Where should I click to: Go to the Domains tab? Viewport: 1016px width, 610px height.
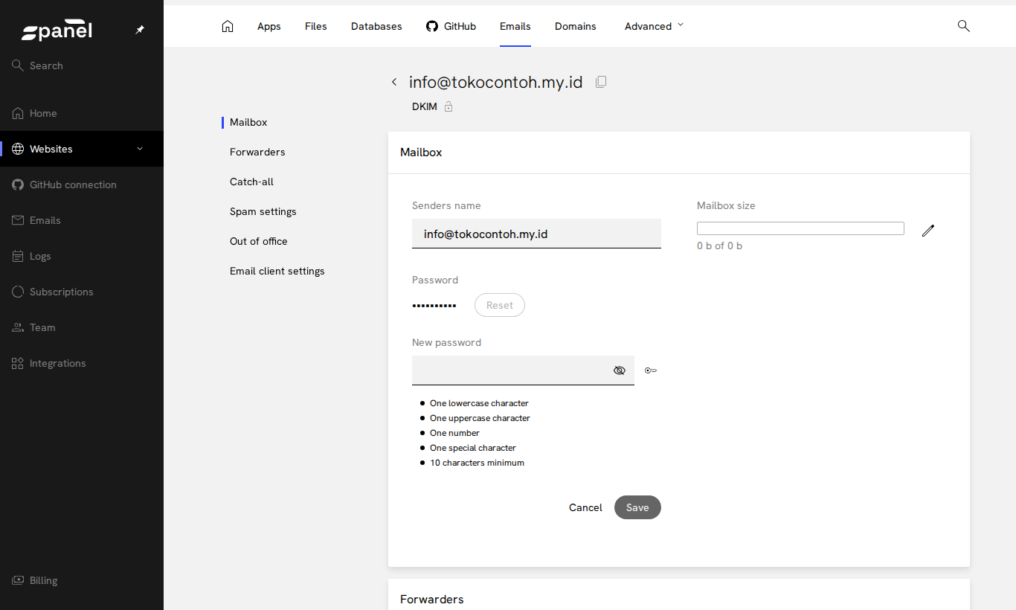pos(576,26)
